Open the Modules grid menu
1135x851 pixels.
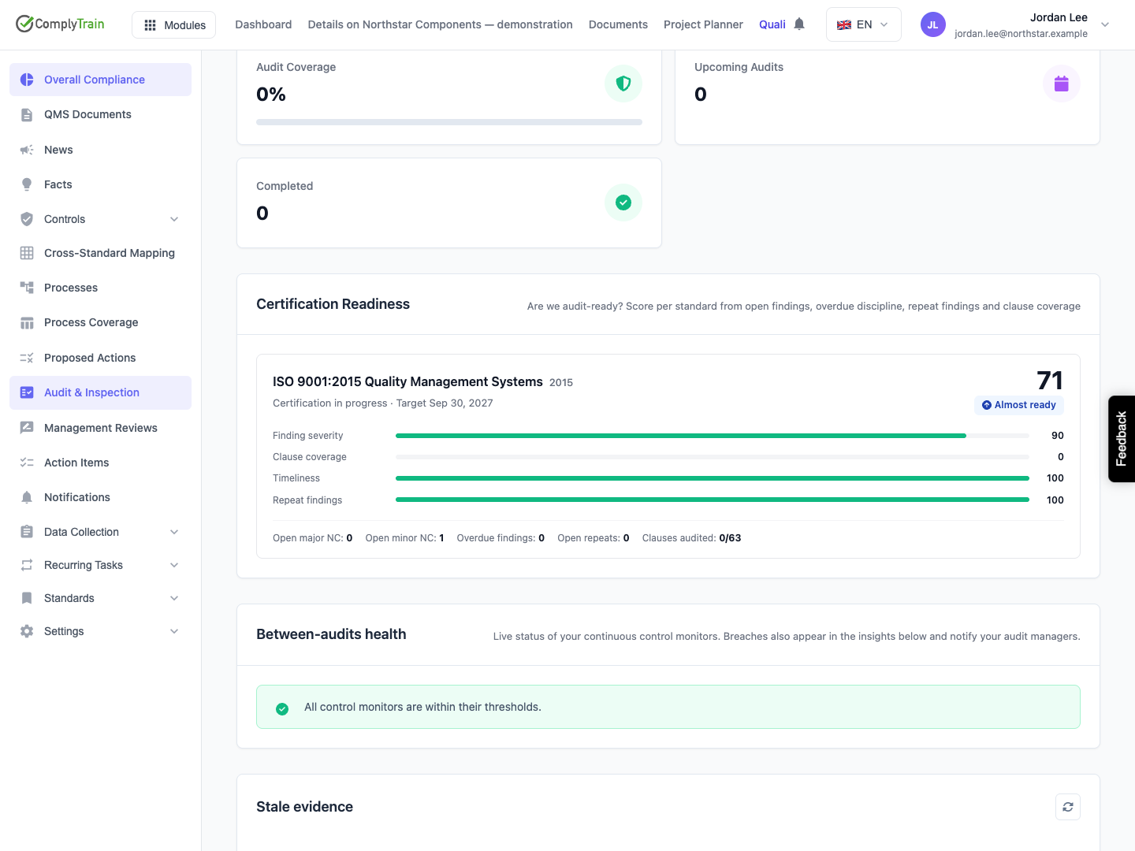pos(174,25)
